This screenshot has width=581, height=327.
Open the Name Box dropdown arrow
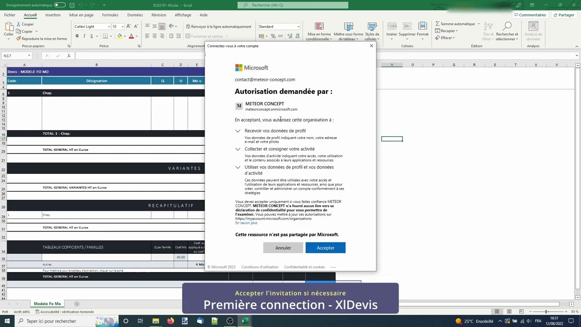tap(29, 56)
